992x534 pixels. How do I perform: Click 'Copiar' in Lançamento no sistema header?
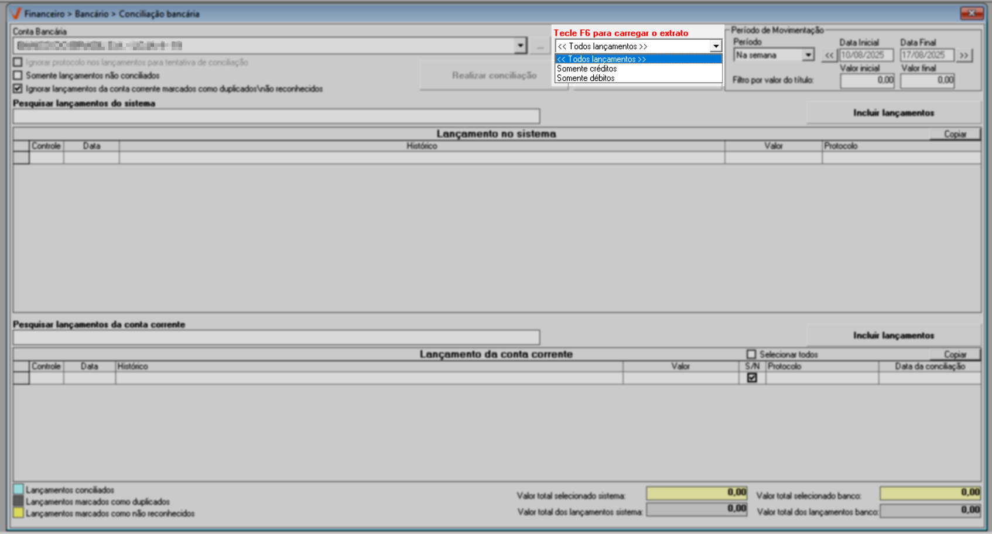(x=955, y=134)
